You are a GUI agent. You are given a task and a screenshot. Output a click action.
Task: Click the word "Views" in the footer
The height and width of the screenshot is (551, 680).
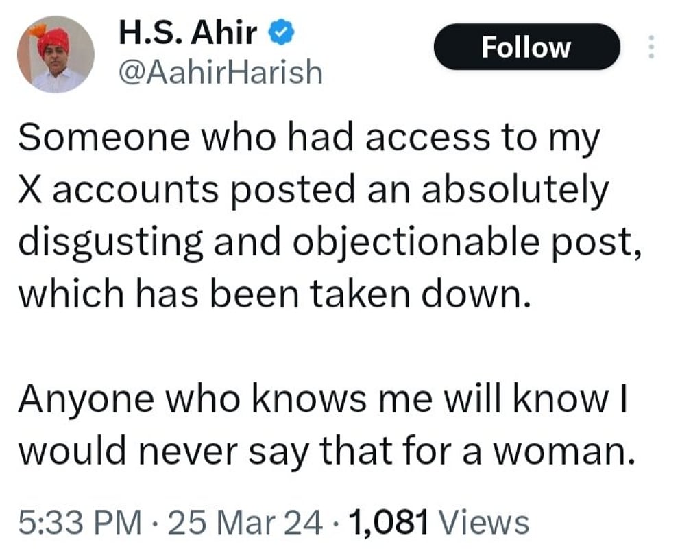coord(483,522)
